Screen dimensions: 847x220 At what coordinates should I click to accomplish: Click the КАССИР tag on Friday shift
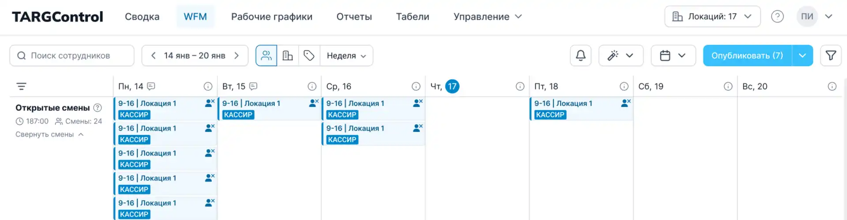(550, 115)
